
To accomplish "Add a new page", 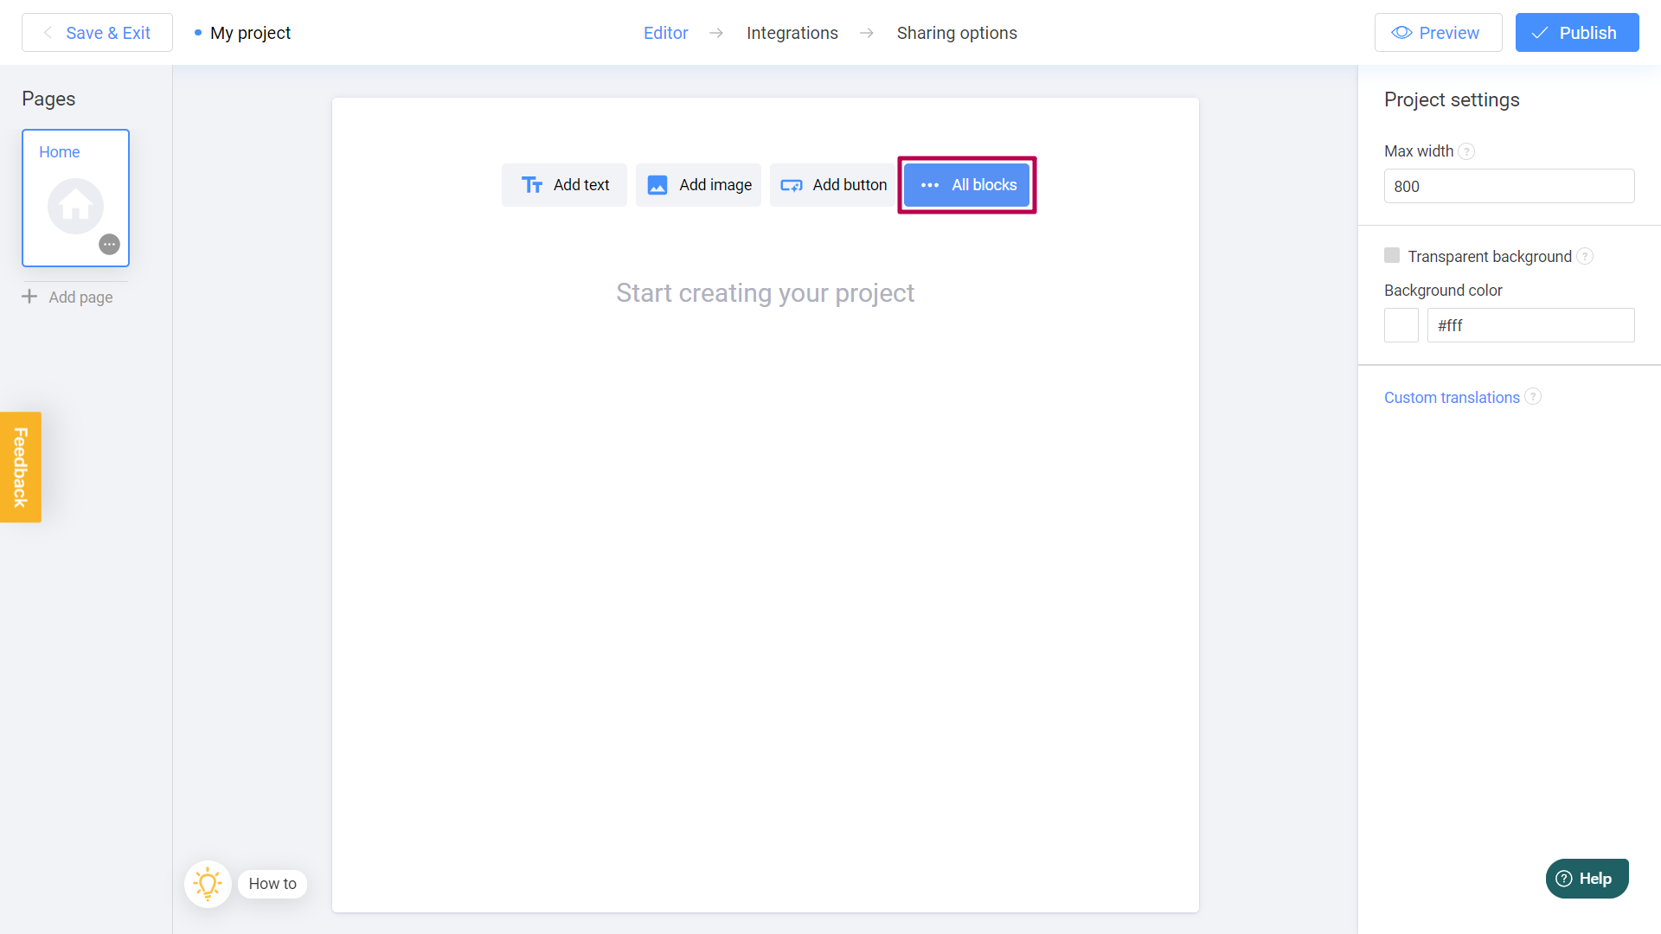I will [x=67, y=297].
